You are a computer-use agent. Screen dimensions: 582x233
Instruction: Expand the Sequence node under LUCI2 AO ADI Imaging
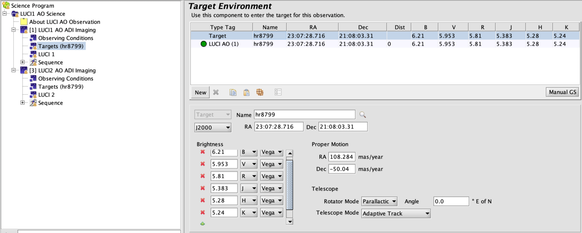point(23,103)
